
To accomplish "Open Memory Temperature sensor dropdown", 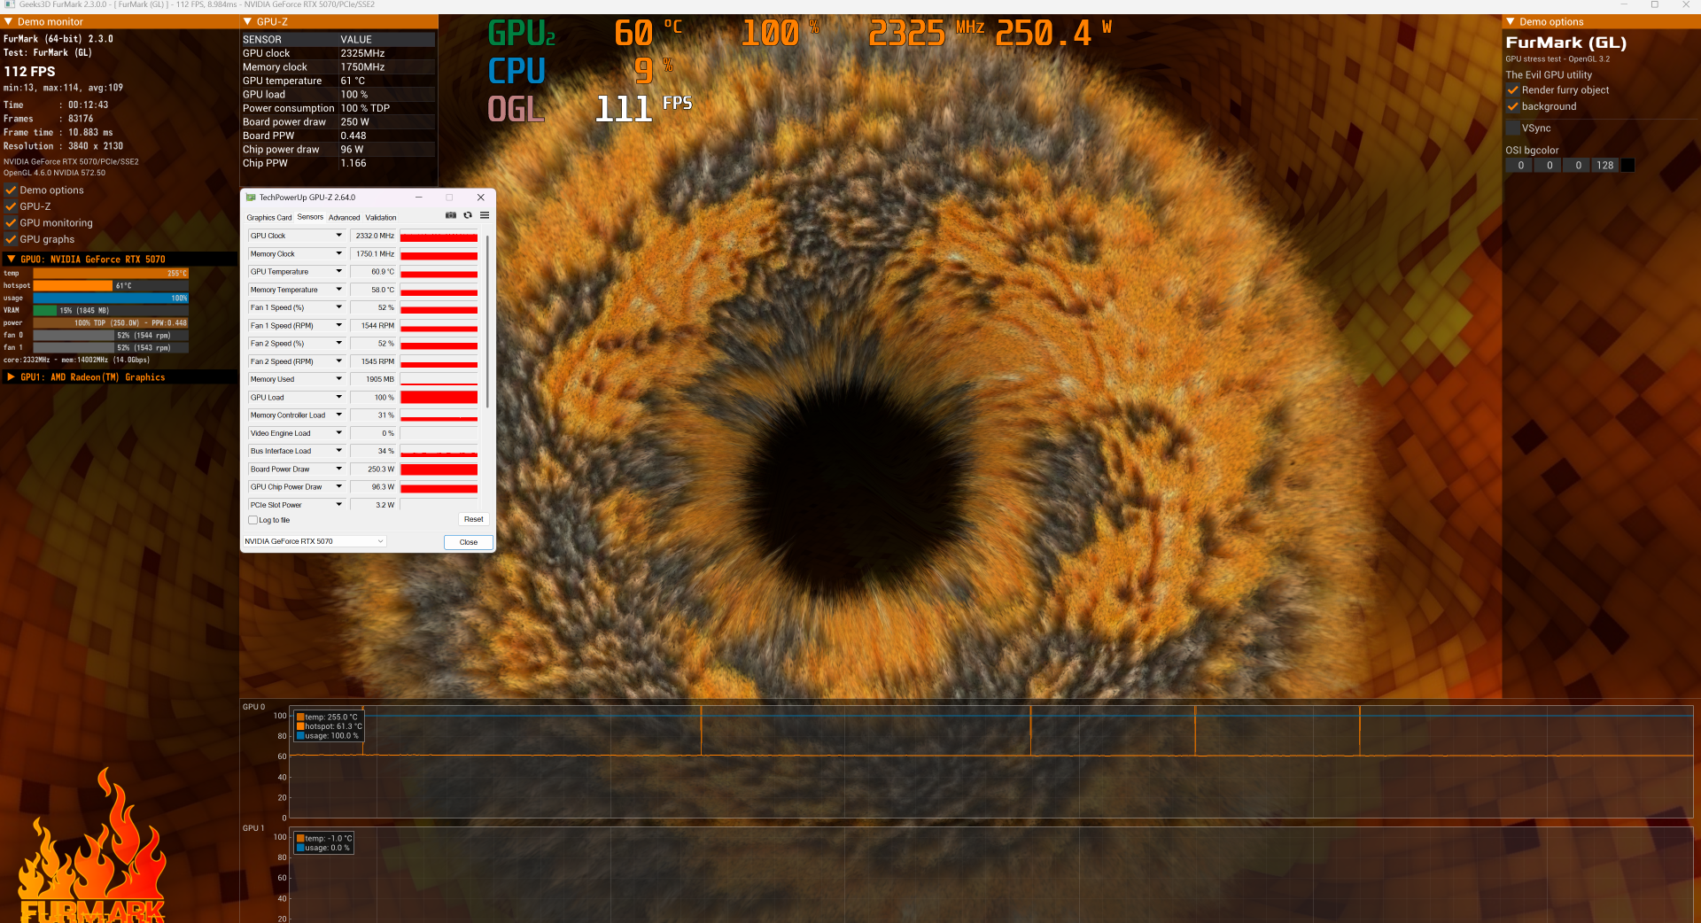I will (338, 290).
